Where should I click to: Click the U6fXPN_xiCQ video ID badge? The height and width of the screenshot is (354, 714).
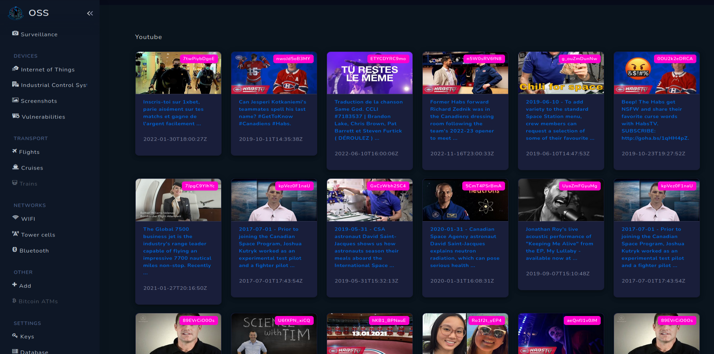[x=294, y=320]
